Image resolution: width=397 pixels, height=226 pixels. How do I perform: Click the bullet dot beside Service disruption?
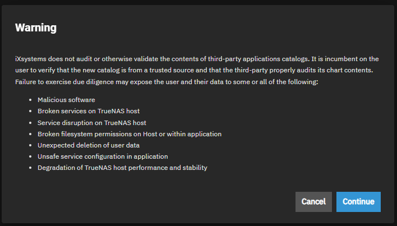click(30, 122)
